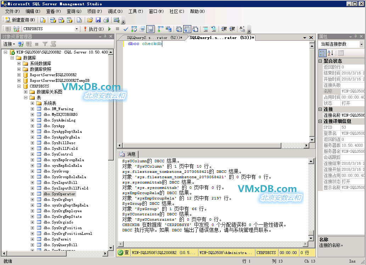366x265 pixels.
Task: Click the print icon in the toolbar
Action: tap(106, 20)
